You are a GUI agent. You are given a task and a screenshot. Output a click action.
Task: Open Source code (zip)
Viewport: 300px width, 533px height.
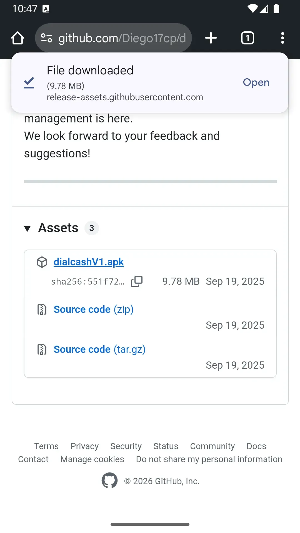[x=93, y=309]
